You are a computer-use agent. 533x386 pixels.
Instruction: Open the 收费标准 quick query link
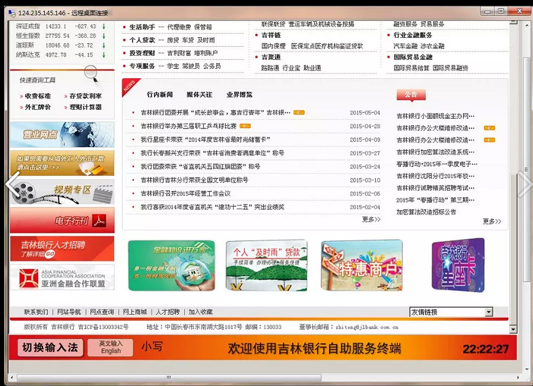[x=38, y=96]
